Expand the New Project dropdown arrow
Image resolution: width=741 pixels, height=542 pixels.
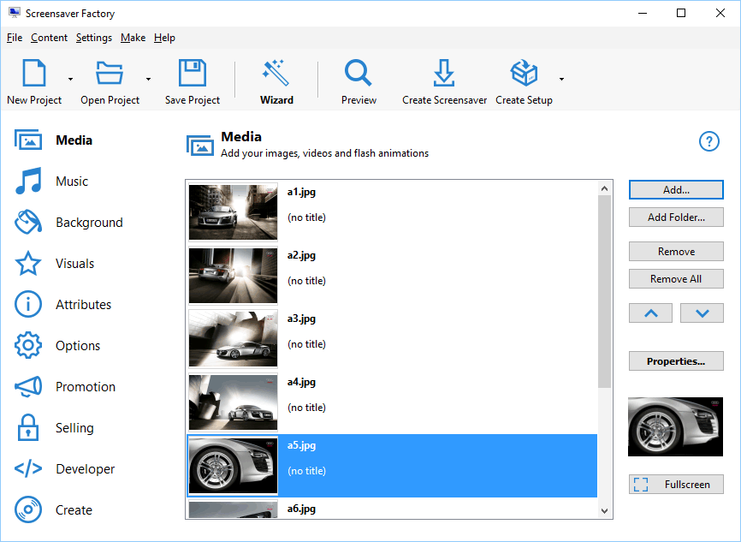pyautogui.click(x=70, y=80)
